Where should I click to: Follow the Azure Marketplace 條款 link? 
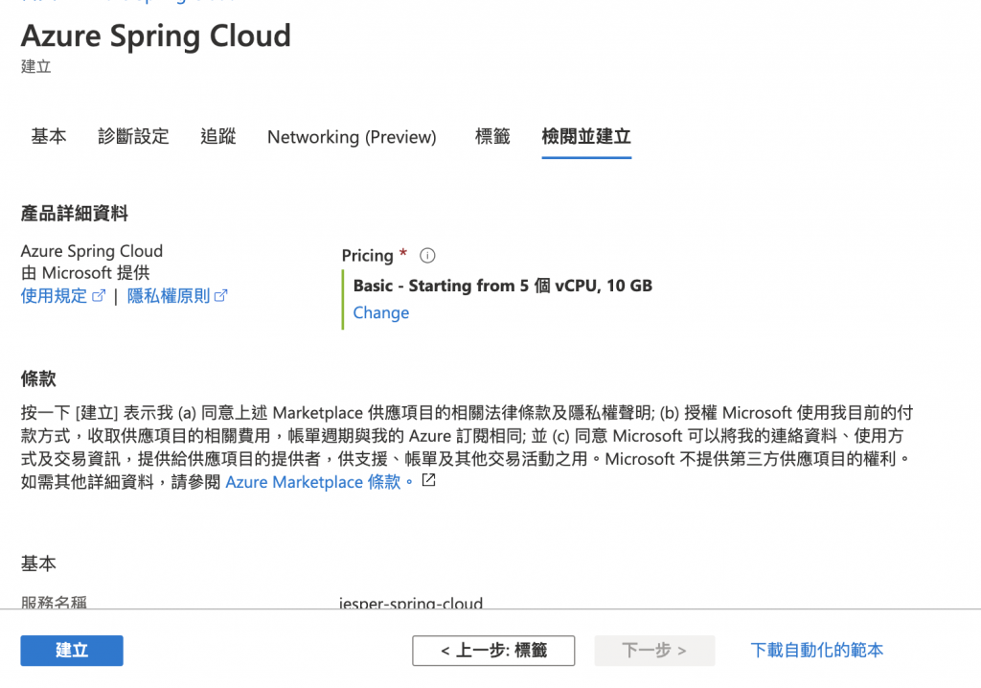coord(313,482)
